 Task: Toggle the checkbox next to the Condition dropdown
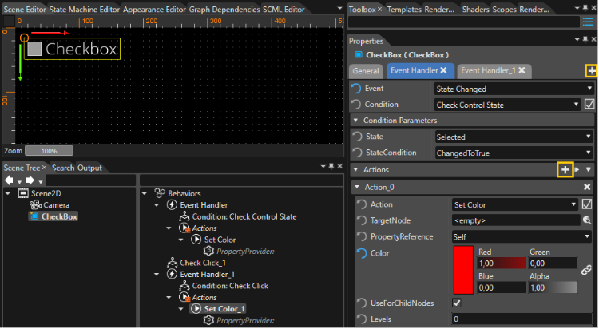click(x=589, y=105)
